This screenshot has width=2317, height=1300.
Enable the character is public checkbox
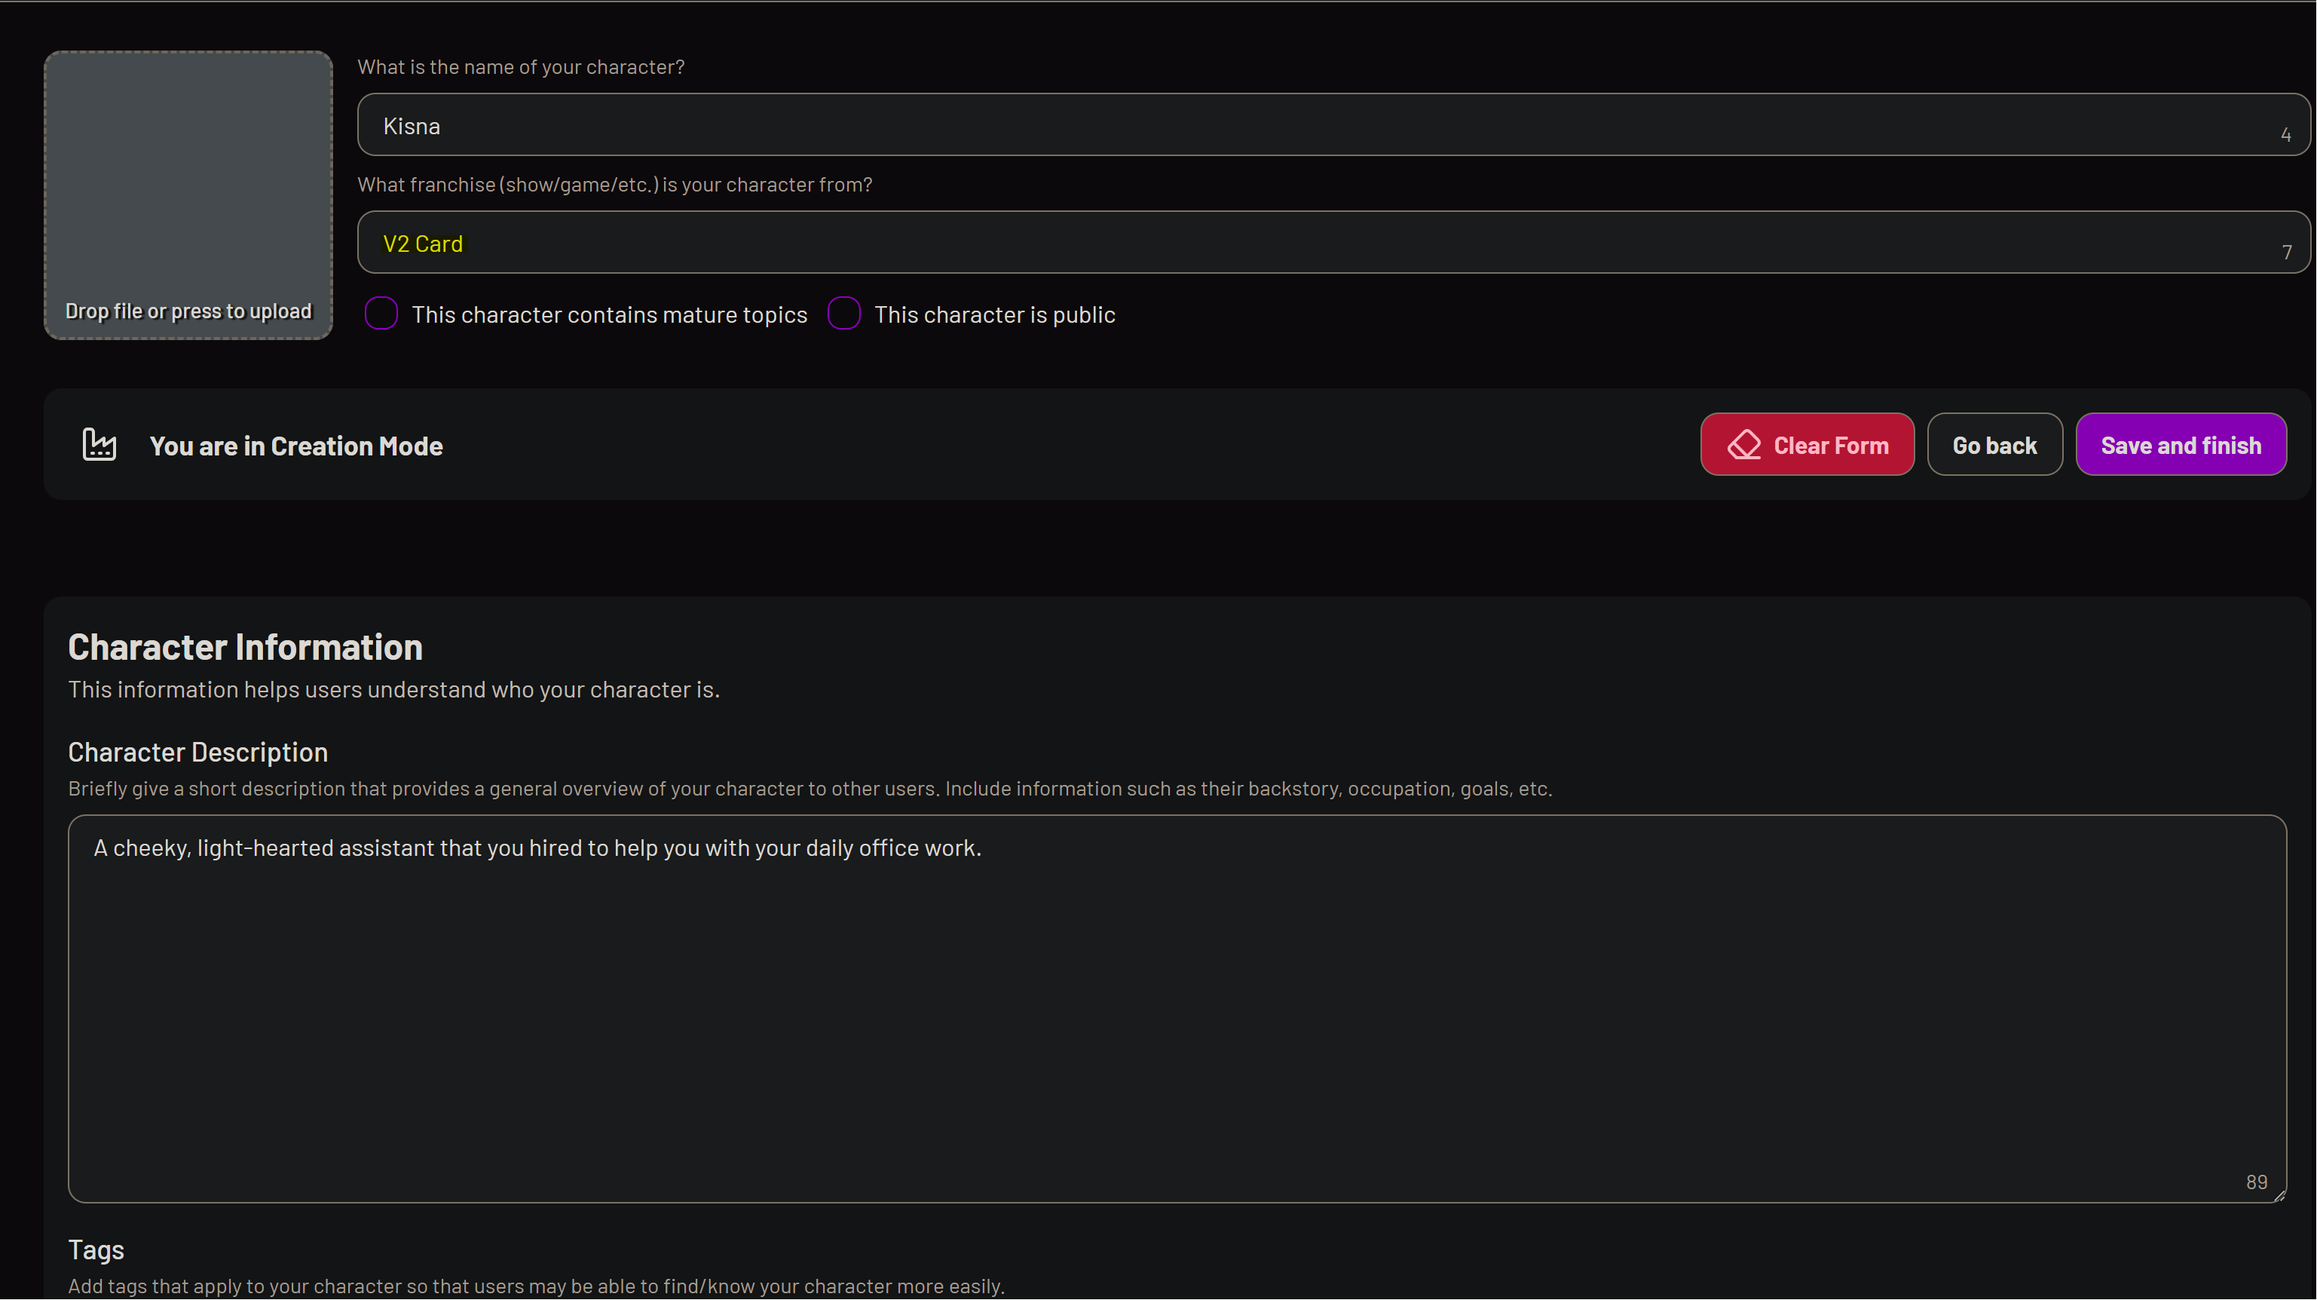coord(843,314)
